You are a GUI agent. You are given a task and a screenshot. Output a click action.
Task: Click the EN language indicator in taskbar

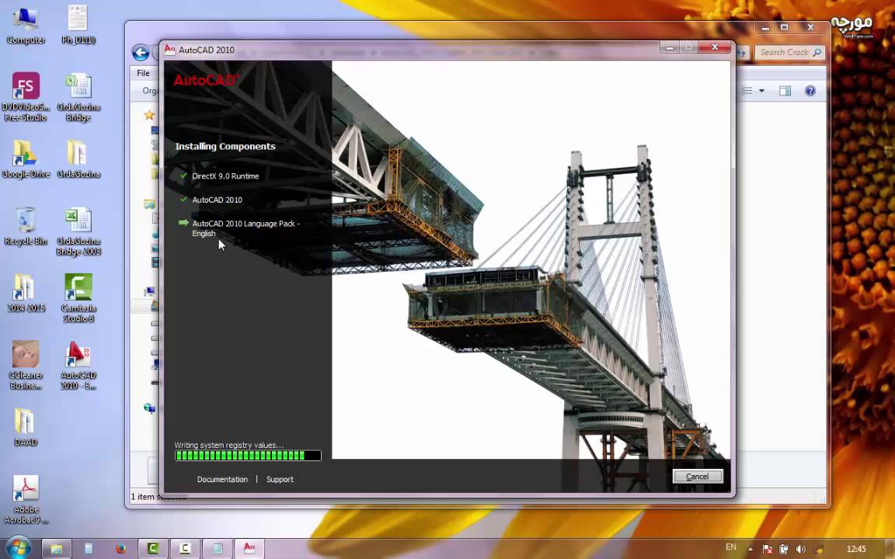pyautogui.click(x=730, y=547)
